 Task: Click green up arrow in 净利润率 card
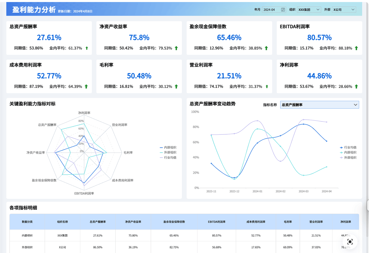[356, 87]
